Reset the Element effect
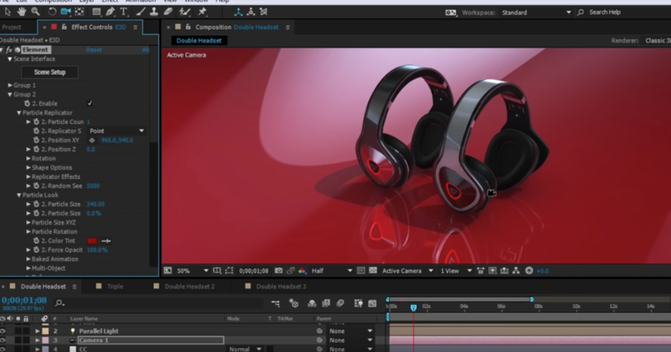 pos(94,49)
